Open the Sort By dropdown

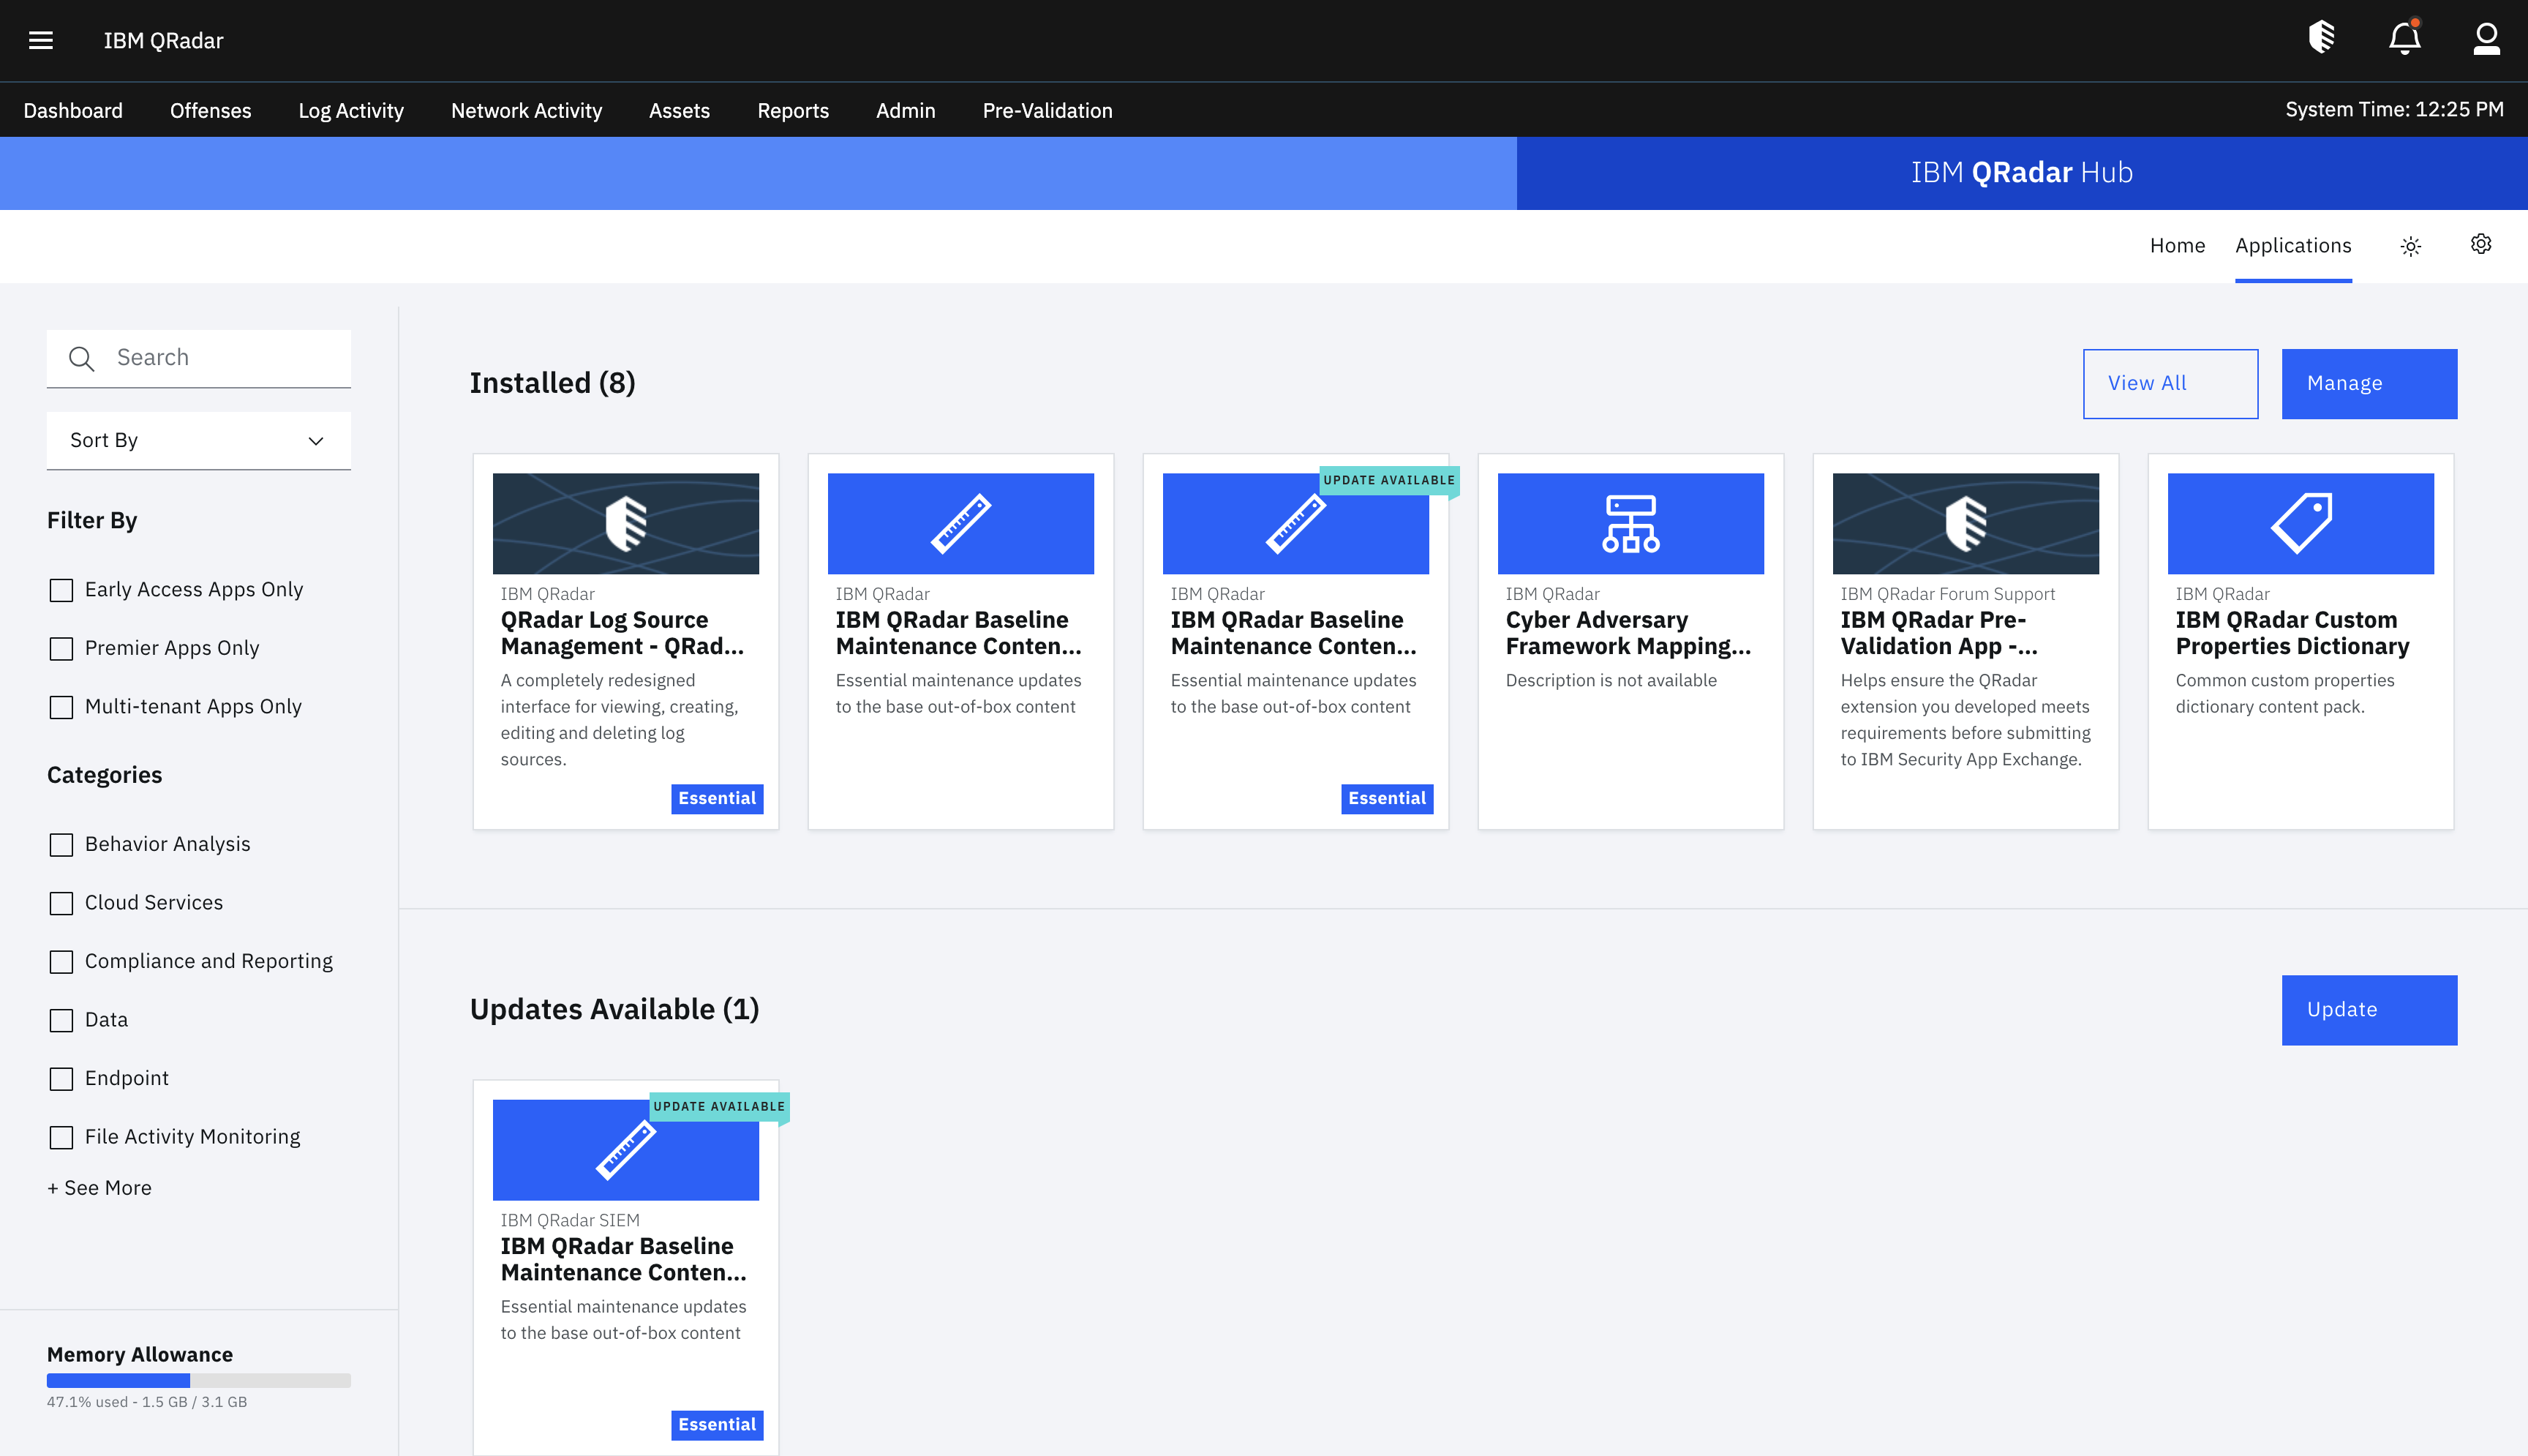pyautogui.click(x=198, y=440)
